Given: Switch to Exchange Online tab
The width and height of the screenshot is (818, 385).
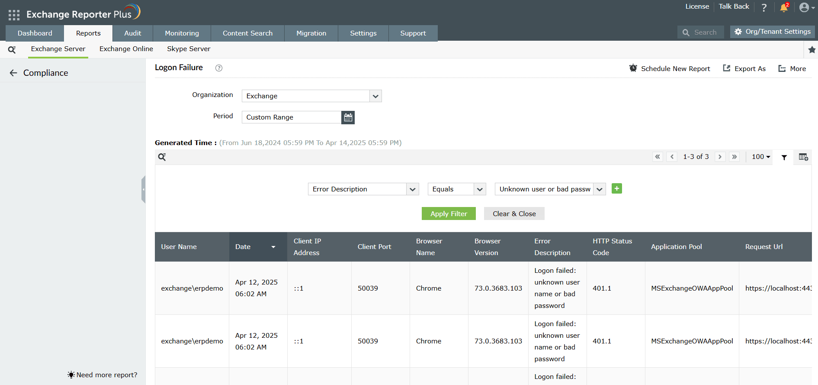Looking at the screenshot, I should click(x=126, y=49).
